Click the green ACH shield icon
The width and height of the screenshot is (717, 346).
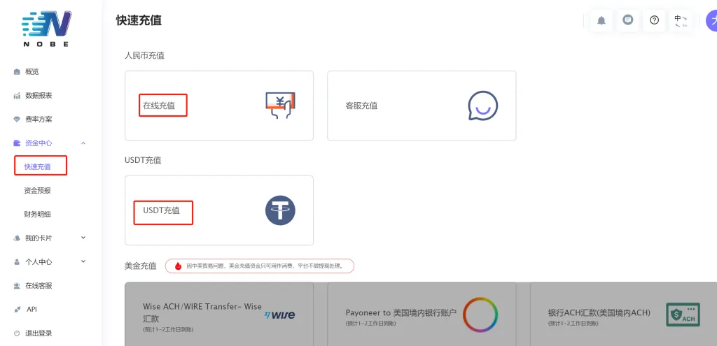(x=683, y=315)
